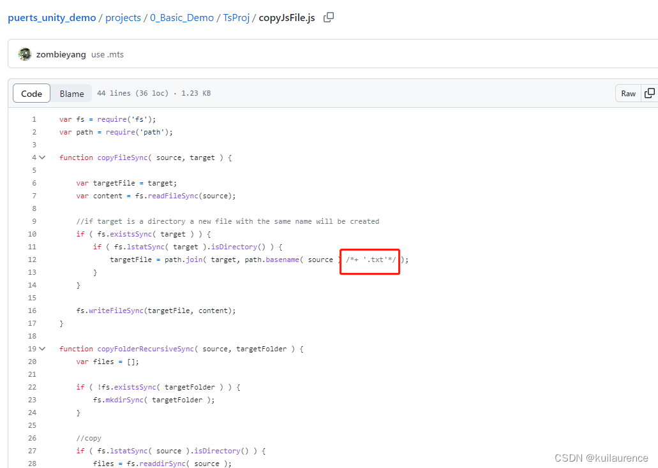Navigate to the puerts_unity_demo repository
The image size is (658, 468).
tap(52, 17)
